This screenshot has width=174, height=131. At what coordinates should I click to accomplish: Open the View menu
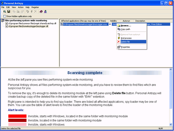14,7
